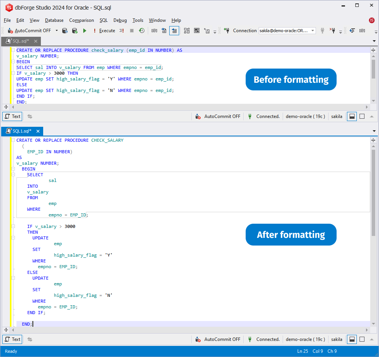Click the Text view button in lower pane

pos(12,339)
